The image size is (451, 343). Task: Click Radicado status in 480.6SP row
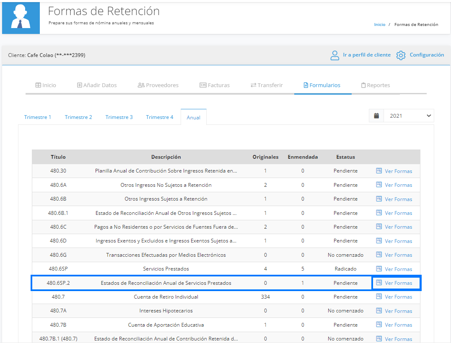click(x=345, y=269)
